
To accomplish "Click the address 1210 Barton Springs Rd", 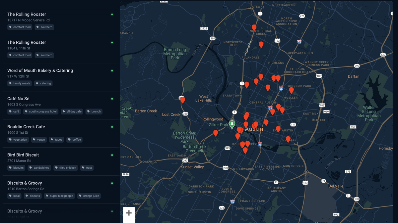I will click(26, 189).
